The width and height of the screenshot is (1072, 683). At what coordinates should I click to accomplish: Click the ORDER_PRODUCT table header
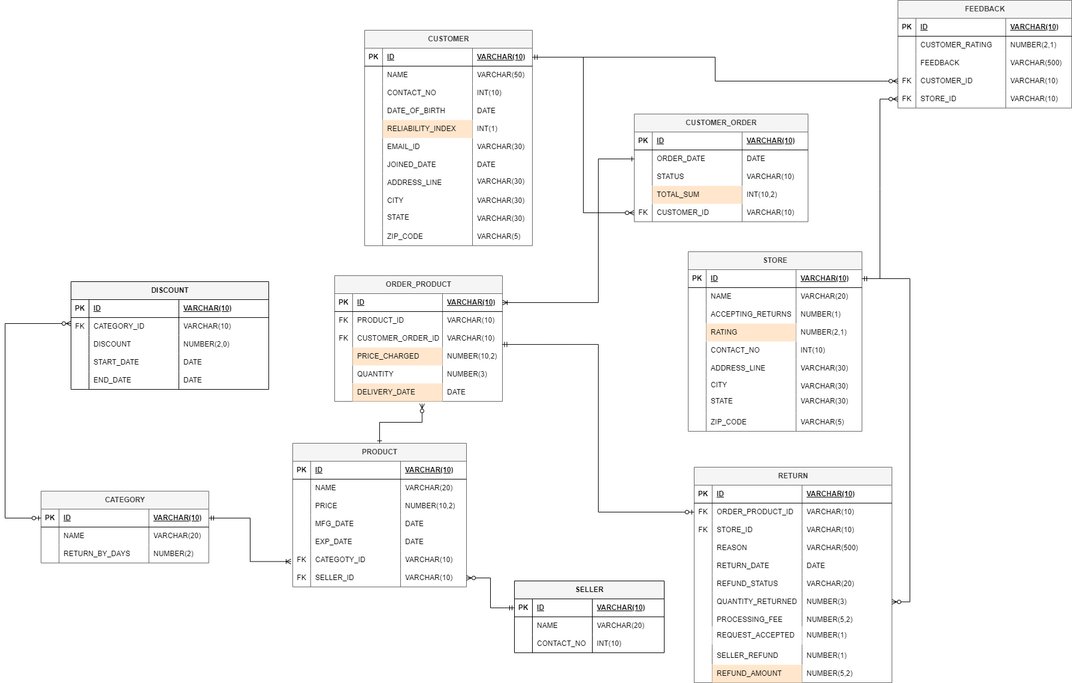tap(418, 284)
